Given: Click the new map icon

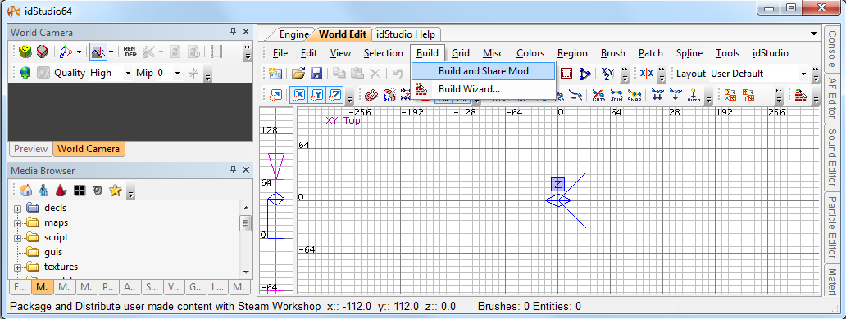Looking at the screenshot, I should [x=276, y=73].
